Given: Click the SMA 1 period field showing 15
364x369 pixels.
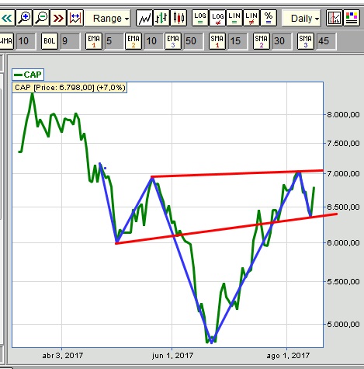Looking at the screenshot, I should [237, 41].
